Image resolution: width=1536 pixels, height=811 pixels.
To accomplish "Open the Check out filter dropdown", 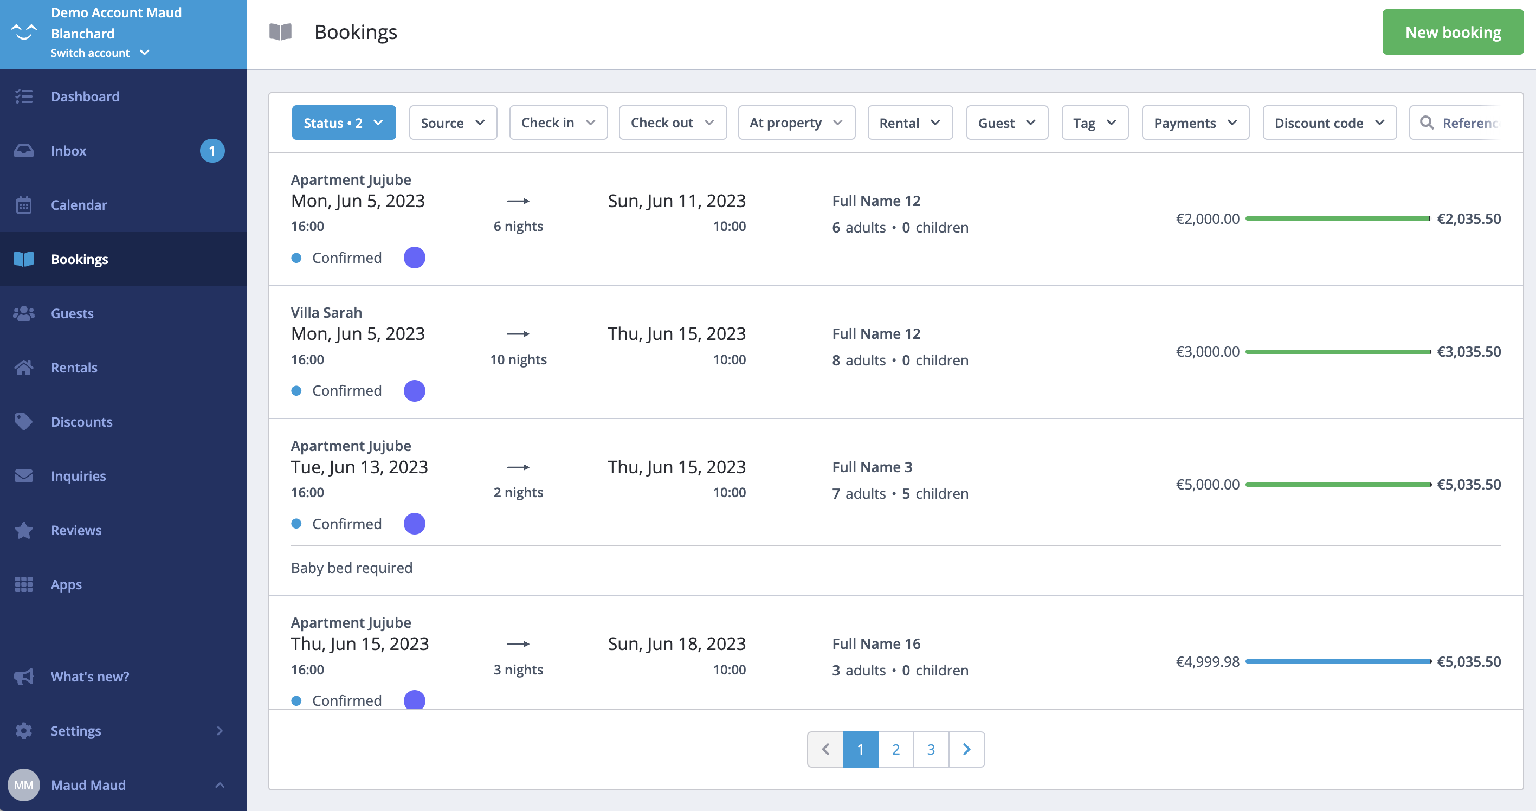I will [673, 123].
